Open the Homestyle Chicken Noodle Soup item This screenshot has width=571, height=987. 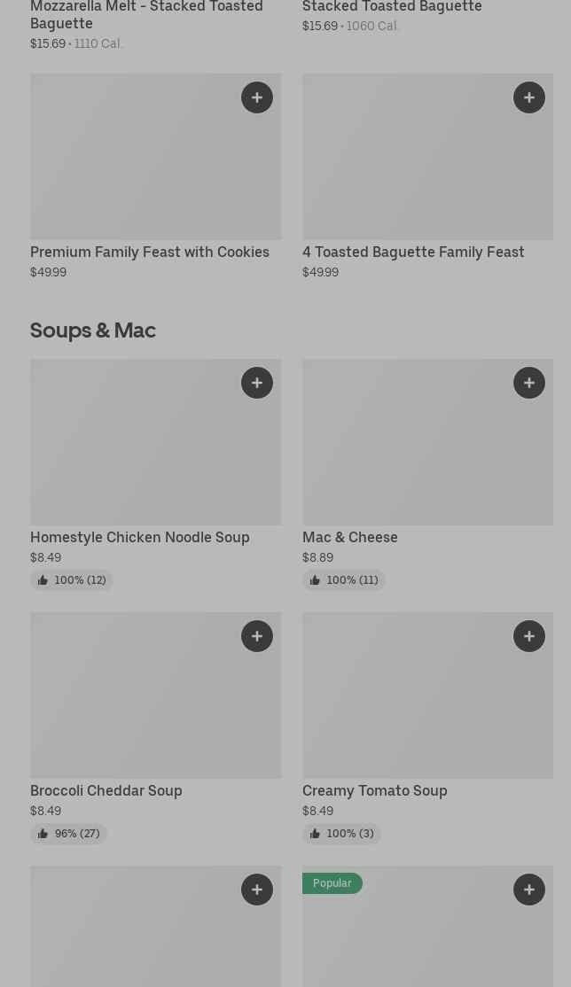tap(139, 538)
